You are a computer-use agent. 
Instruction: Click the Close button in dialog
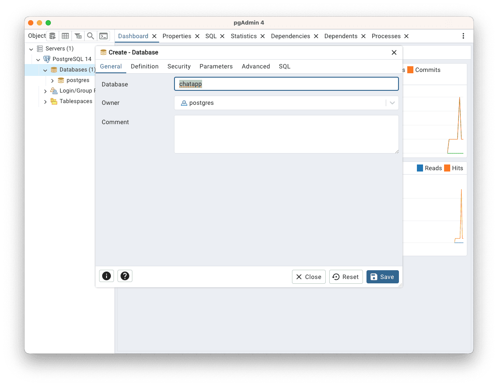(x=309, y=277)
